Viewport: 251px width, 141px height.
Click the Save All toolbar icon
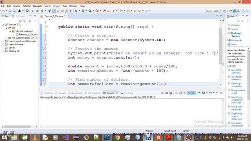pos(14,11)
